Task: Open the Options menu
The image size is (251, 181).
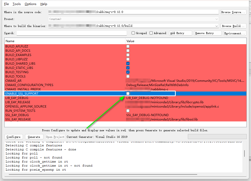Action: [x=31, y=4]
